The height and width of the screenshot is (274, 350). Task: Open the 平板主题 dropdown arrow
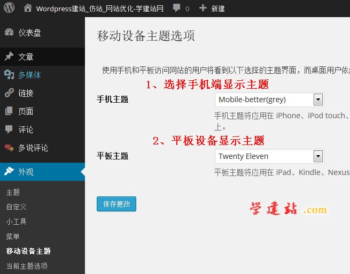pos(318,156)
